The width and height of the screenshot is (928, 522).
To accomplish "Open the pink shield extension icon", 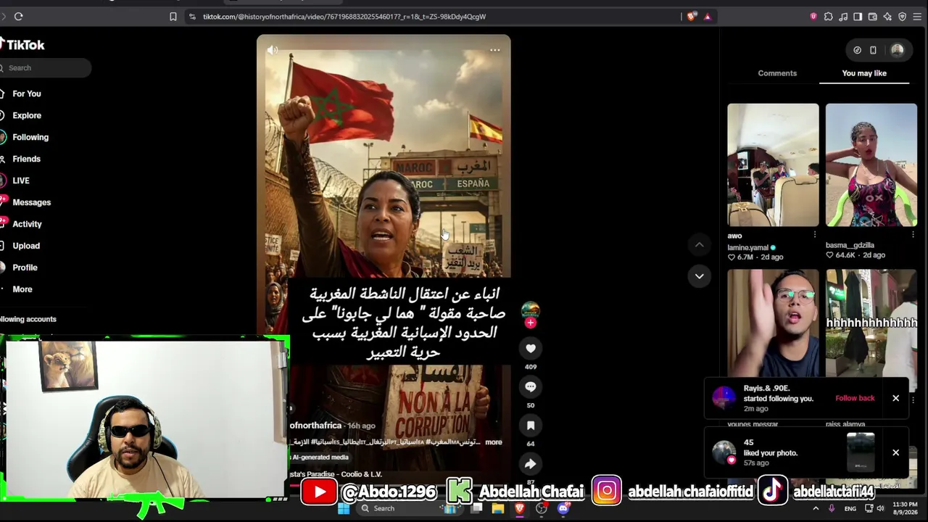I will (x=813, y=17).
